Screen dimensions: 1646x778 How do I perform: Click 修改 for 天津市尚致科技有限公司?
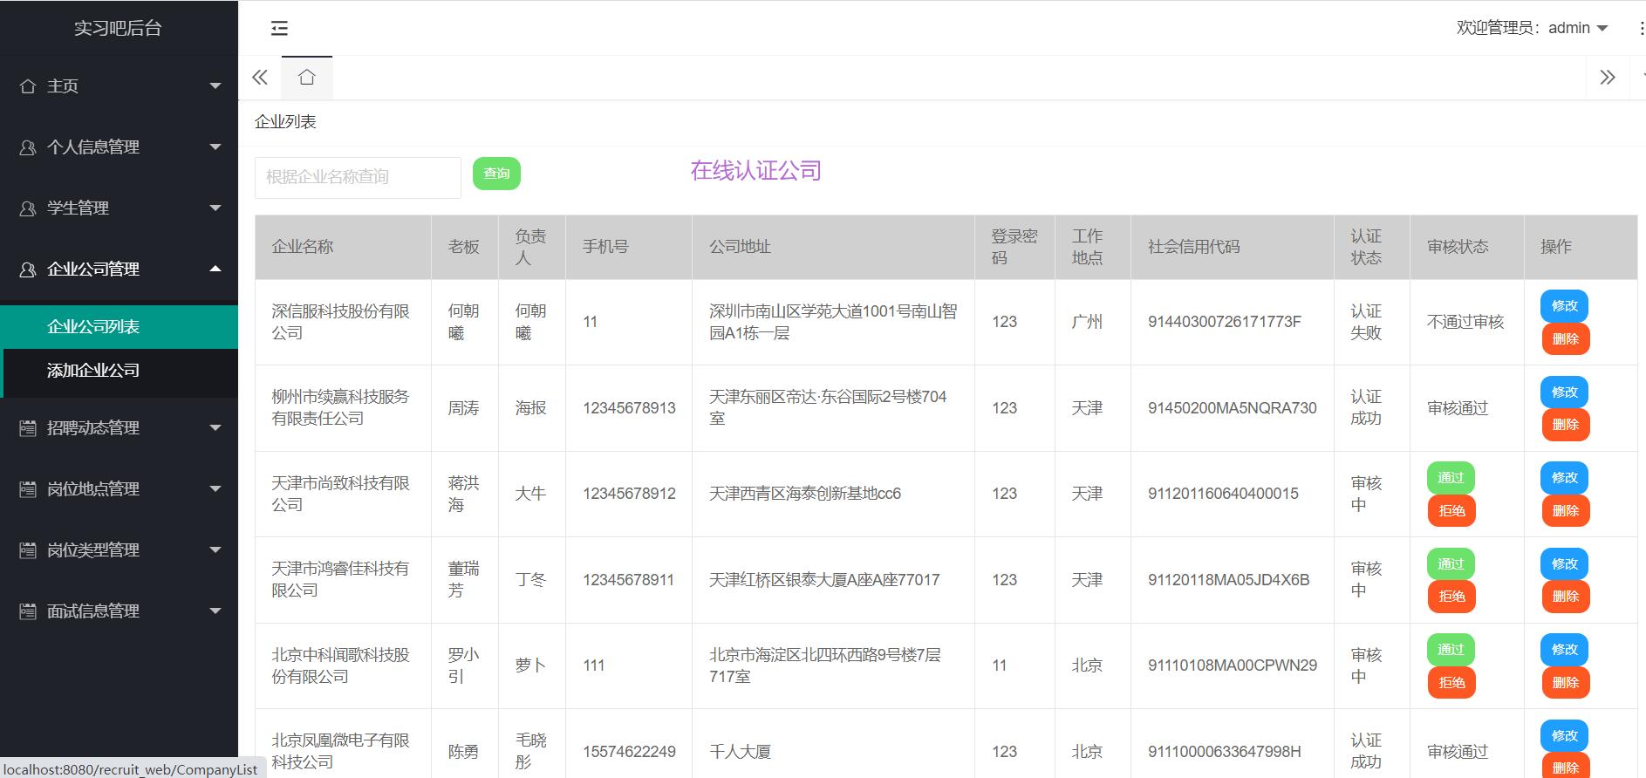[1565, 477]
